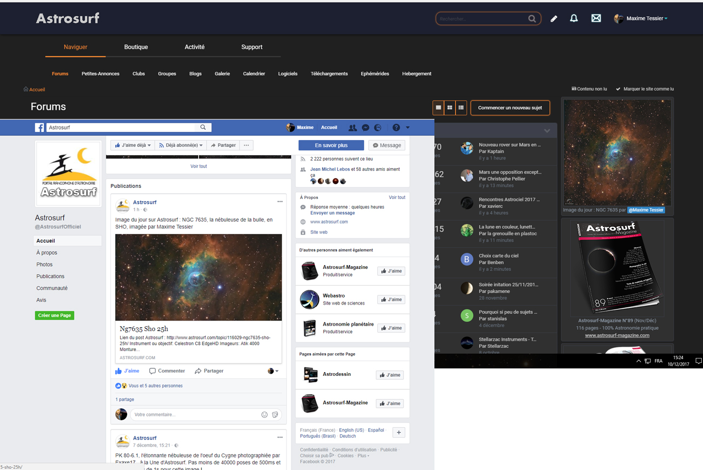This screenshot has height=470, width=703.
Task: Toggle J'aime on the NGC 7635 post
Action: click(x=127, y=371)
